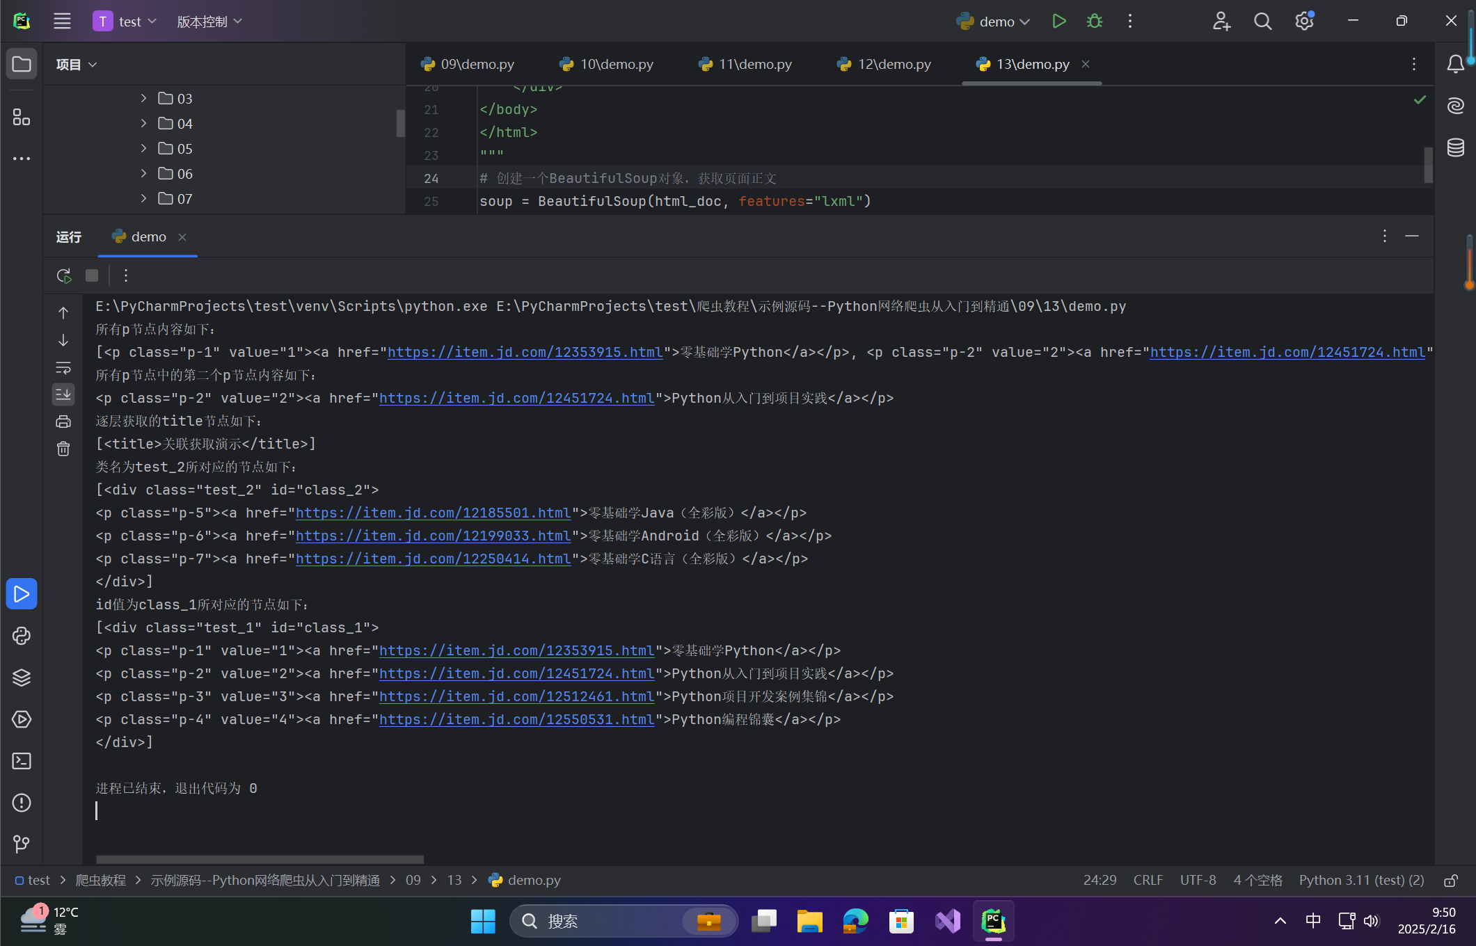Viewport: 1476px width, 946px height.
Task: Open the item.jd.com/12185501.html link
Action: [x=433, y=513]
